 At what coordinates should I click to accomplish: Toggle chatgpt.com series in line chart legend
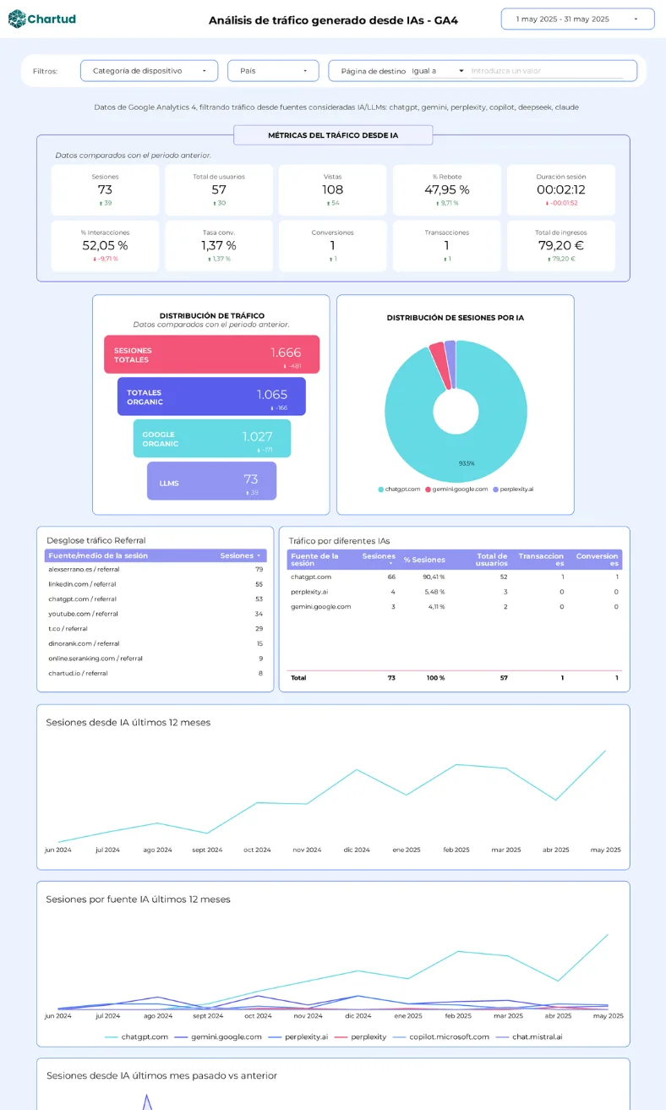[x=136, y=1036]
